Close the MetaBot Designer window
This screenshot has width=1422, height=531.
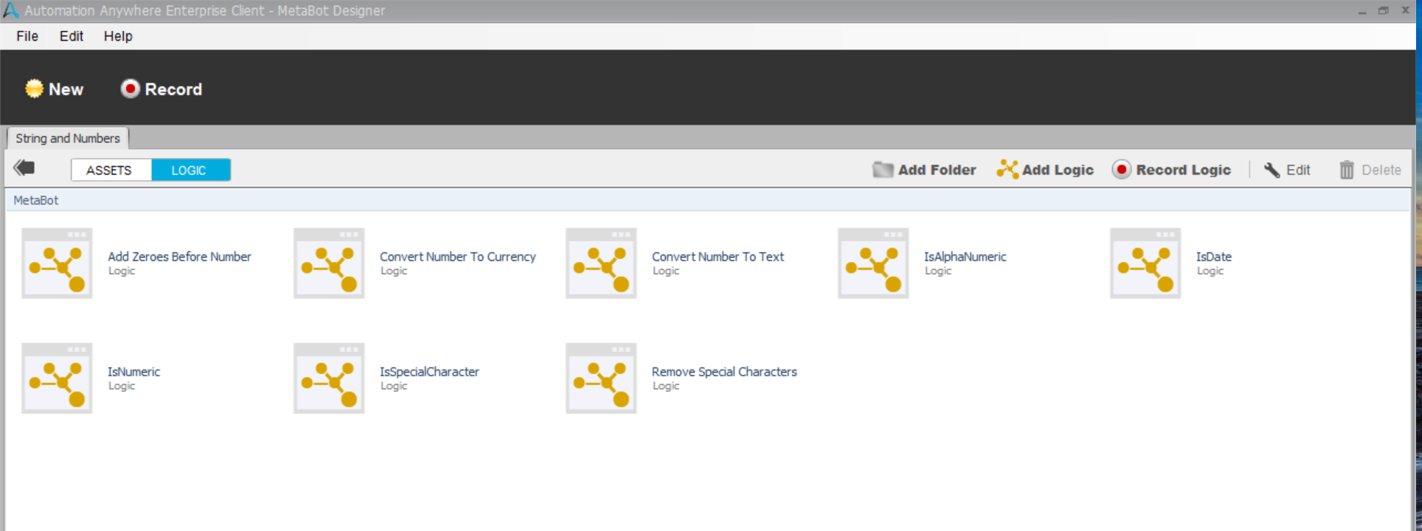tap(1405, 10)
